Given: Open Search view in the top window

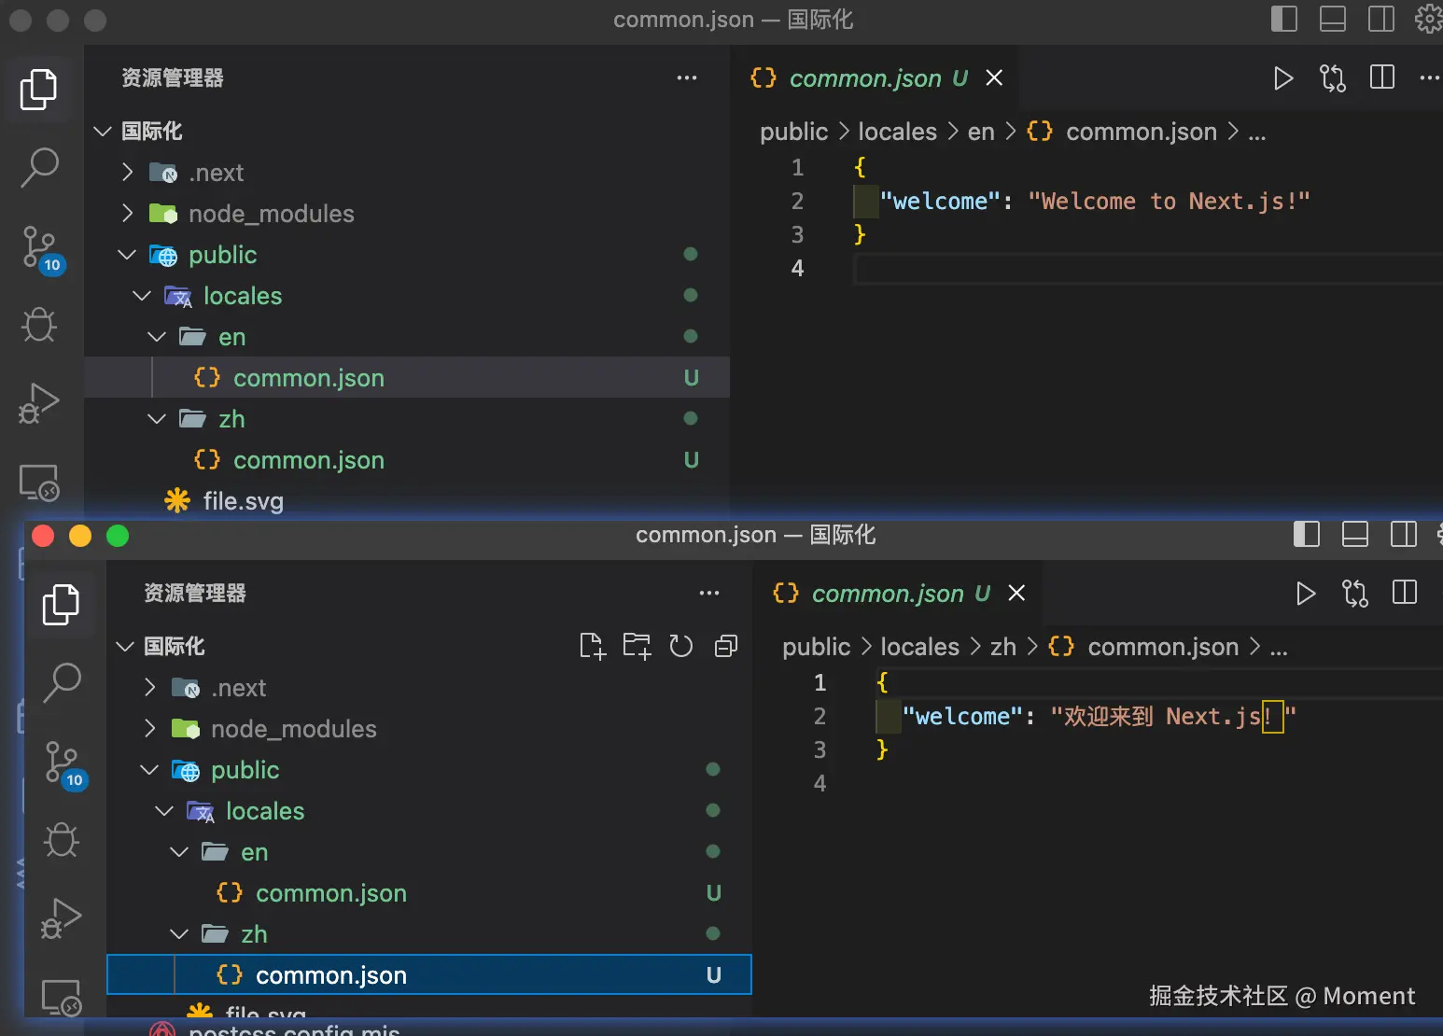Looking at the screenshot, I should (39, 168).
